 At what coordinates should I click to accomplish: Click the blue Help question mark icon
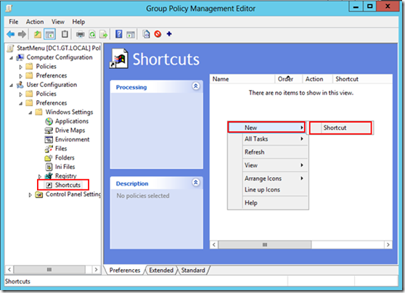click(x=119, y=34)
